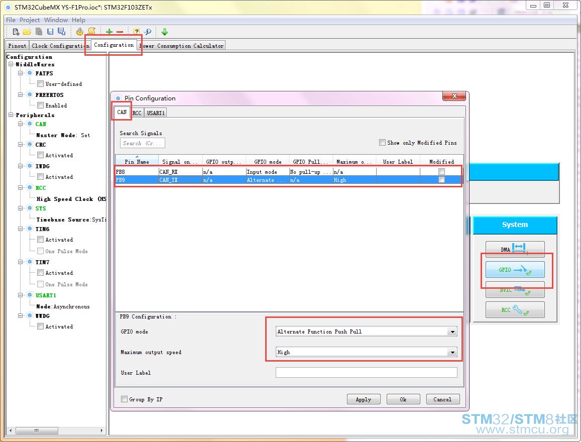
Task: Tick the WWDG Activated checkbox
Action: 41,326
